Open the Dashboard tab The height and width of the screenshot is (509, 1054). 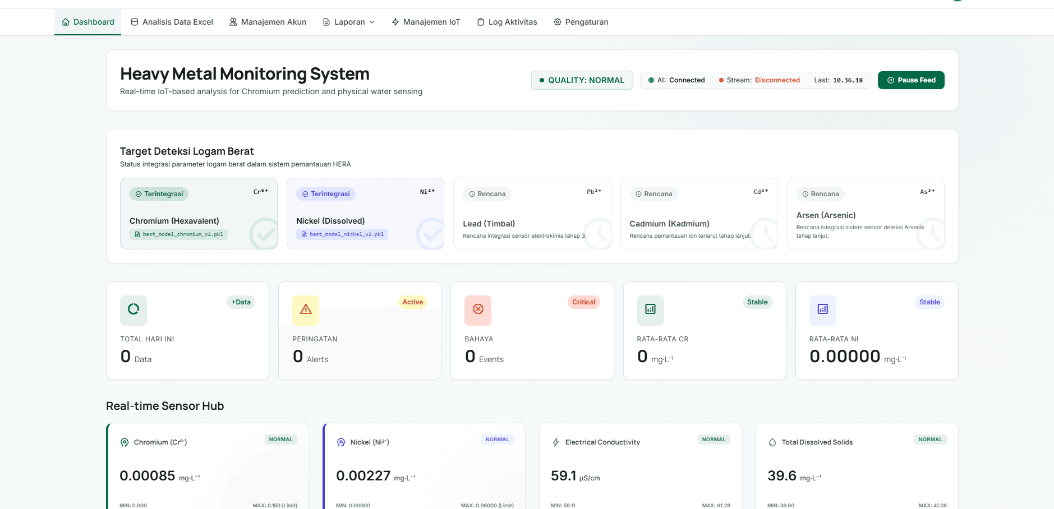click(88, 22)
